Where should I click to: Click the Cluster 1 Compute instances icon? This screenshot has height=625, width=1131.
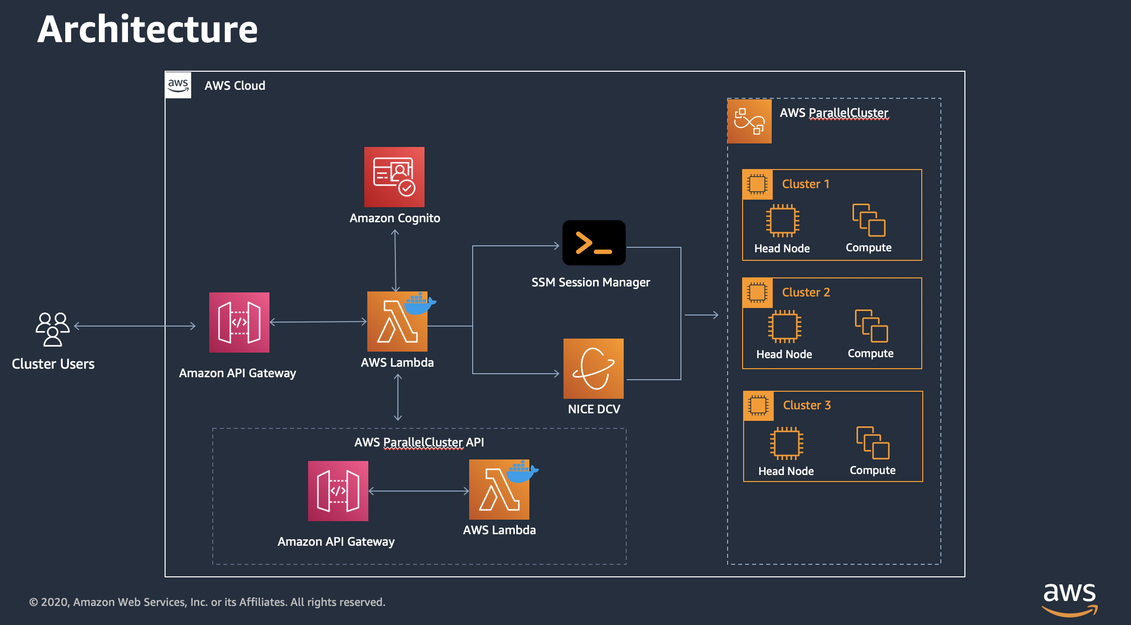[x=869, y=220]
